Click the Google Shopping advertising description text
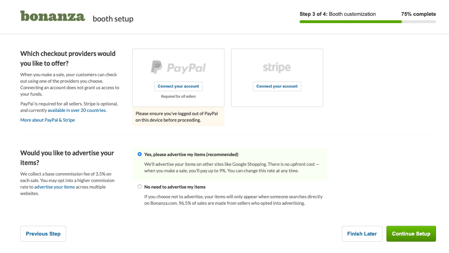This screenshot has width=449, height=253. (x=232, y=167)
